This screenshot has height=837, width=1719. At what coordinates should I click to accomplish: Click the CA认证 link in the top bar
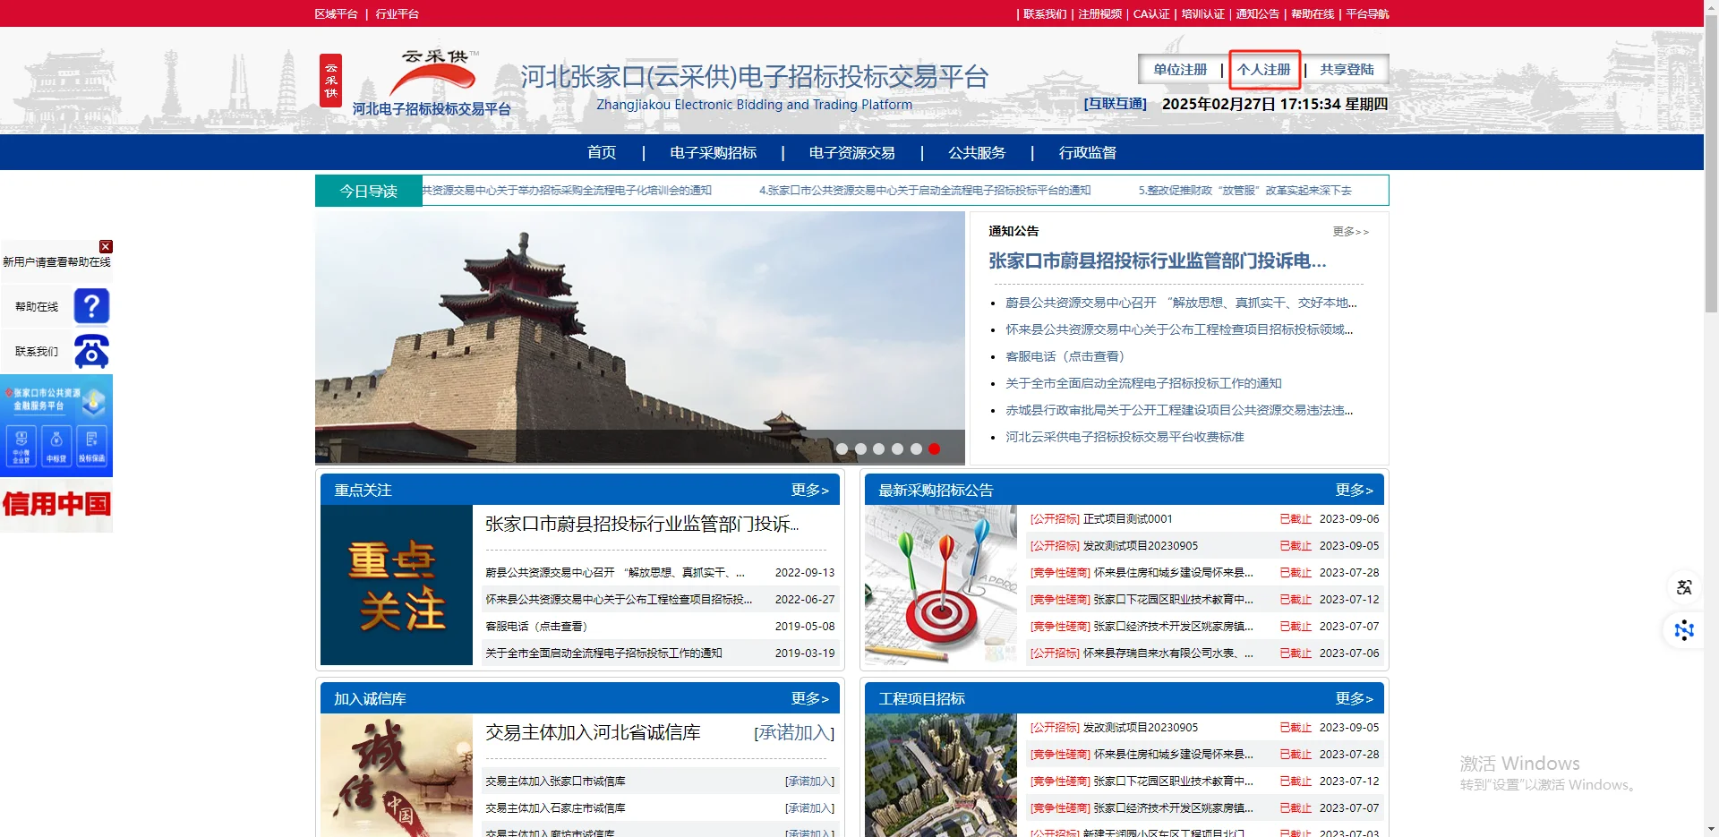click(1150, 13)
